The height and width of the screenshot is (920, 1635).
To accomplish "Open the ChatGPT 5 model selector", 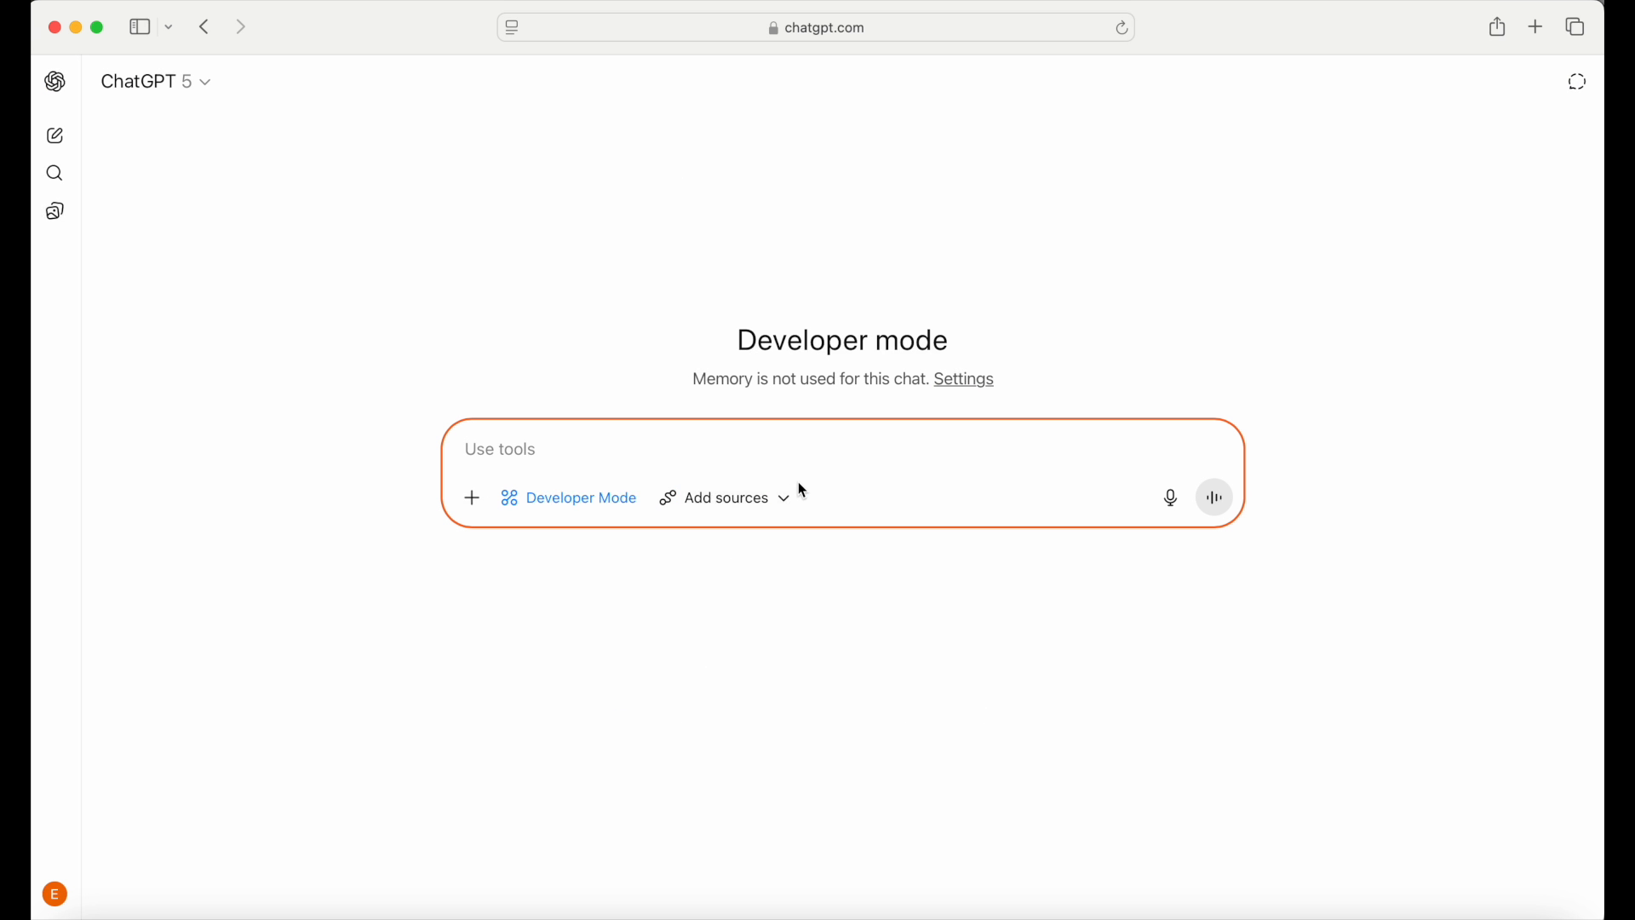I will point(155,81).
